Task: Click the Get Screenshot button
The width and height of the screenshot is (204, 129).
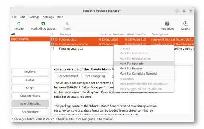Action: pos(68,76)
